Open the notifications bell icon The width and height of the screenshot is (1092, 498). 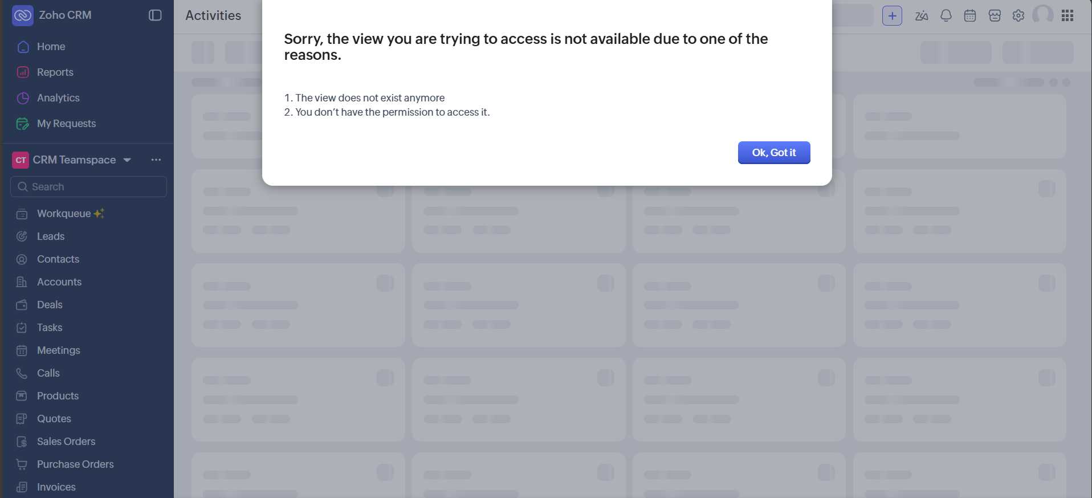coord(946,16)
